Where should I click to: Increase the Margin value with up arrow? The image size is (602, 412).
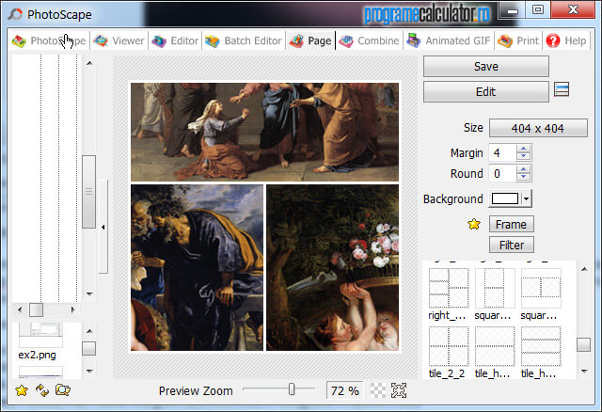[x=523, y=149]
